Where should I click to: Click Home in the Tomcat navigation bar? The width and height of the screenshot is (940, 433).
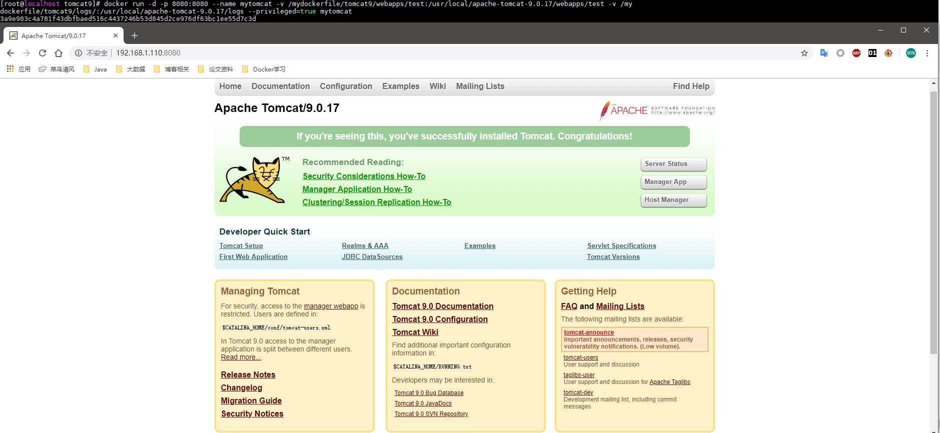[230, 86]
